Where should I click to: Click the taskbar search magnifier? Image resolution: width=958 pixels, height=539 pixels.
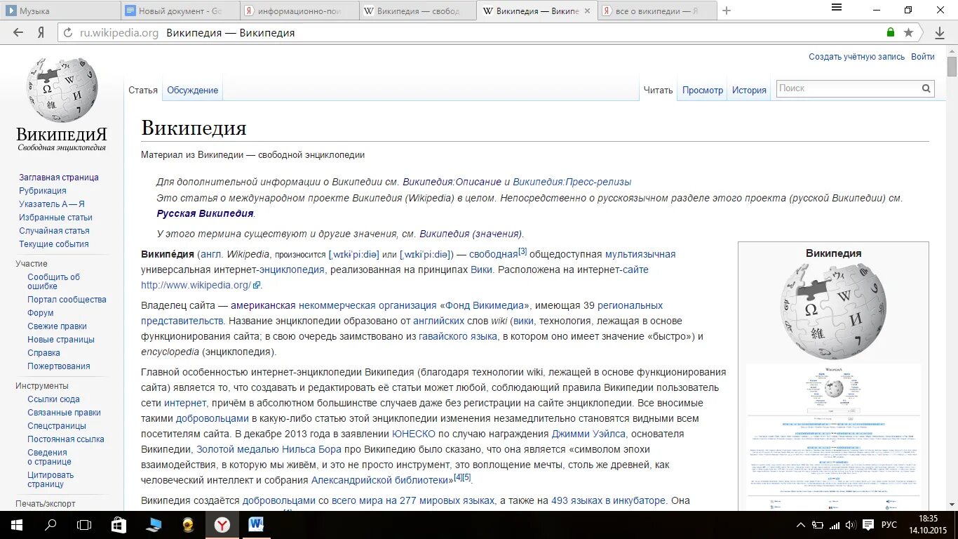[50, 525]
